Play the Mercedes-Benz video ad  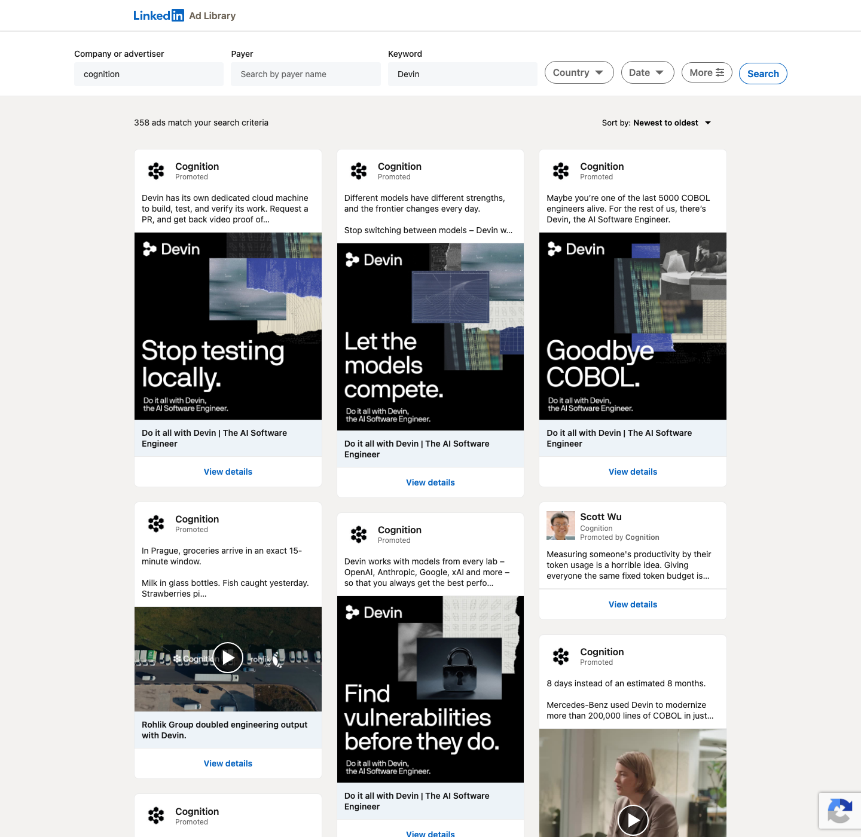click(633, 820)
